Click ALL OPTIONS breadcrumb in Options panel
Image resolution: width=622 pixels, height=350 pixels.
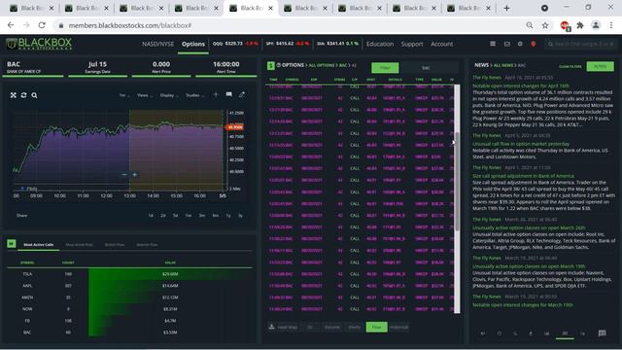(x=322, y=65)
